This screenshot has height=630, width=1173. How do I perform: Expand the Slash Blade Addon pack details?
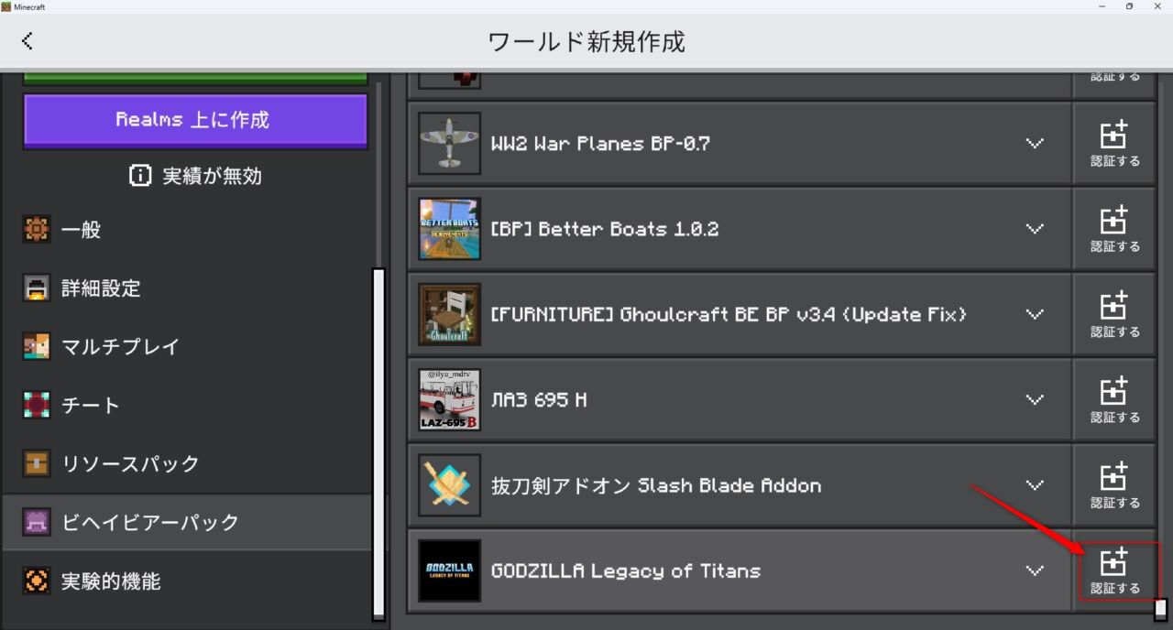1035,485
